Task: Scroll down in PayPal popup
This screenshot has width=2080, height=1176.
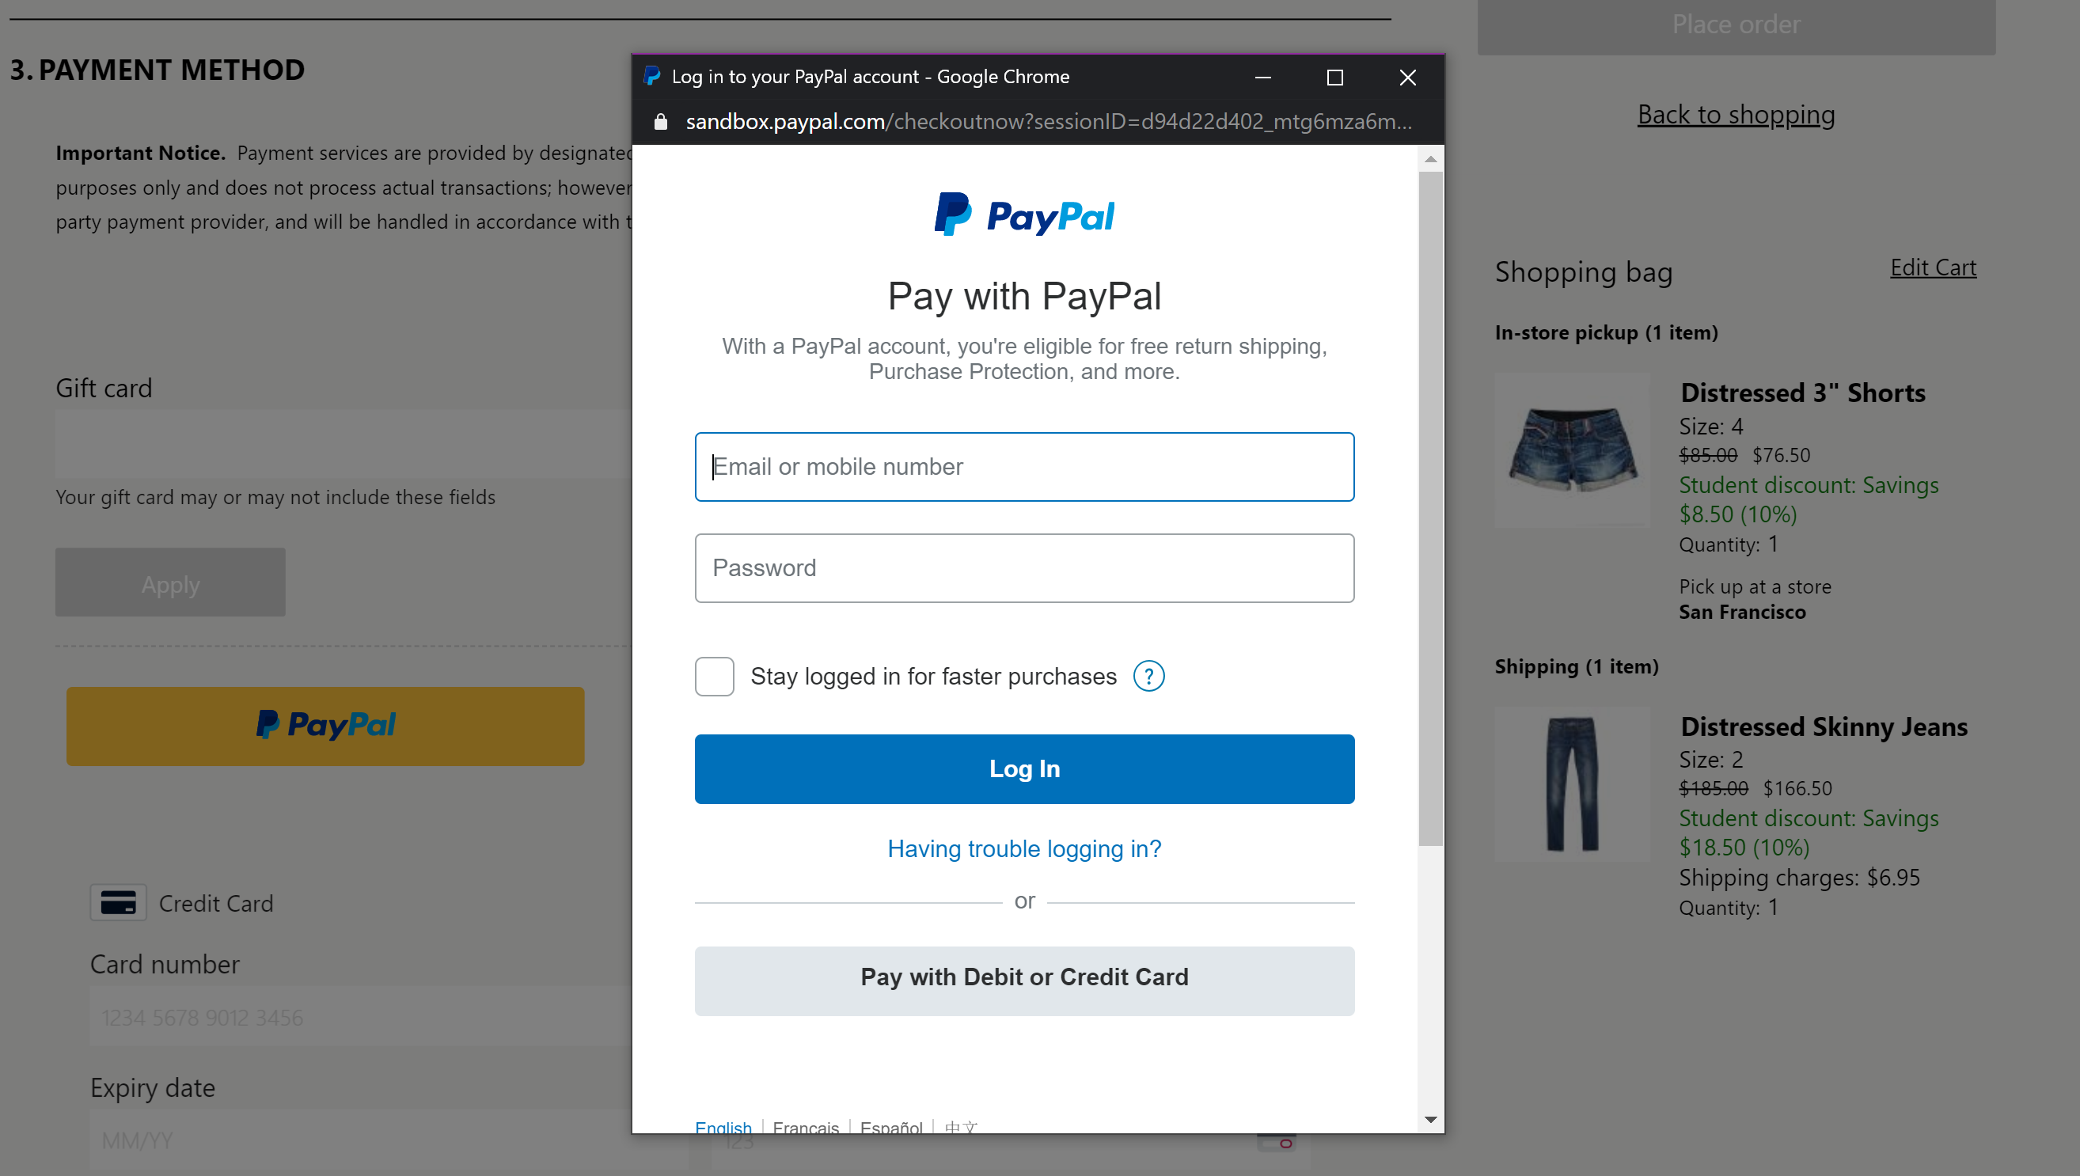Action: click(x=1430, y=1121)
